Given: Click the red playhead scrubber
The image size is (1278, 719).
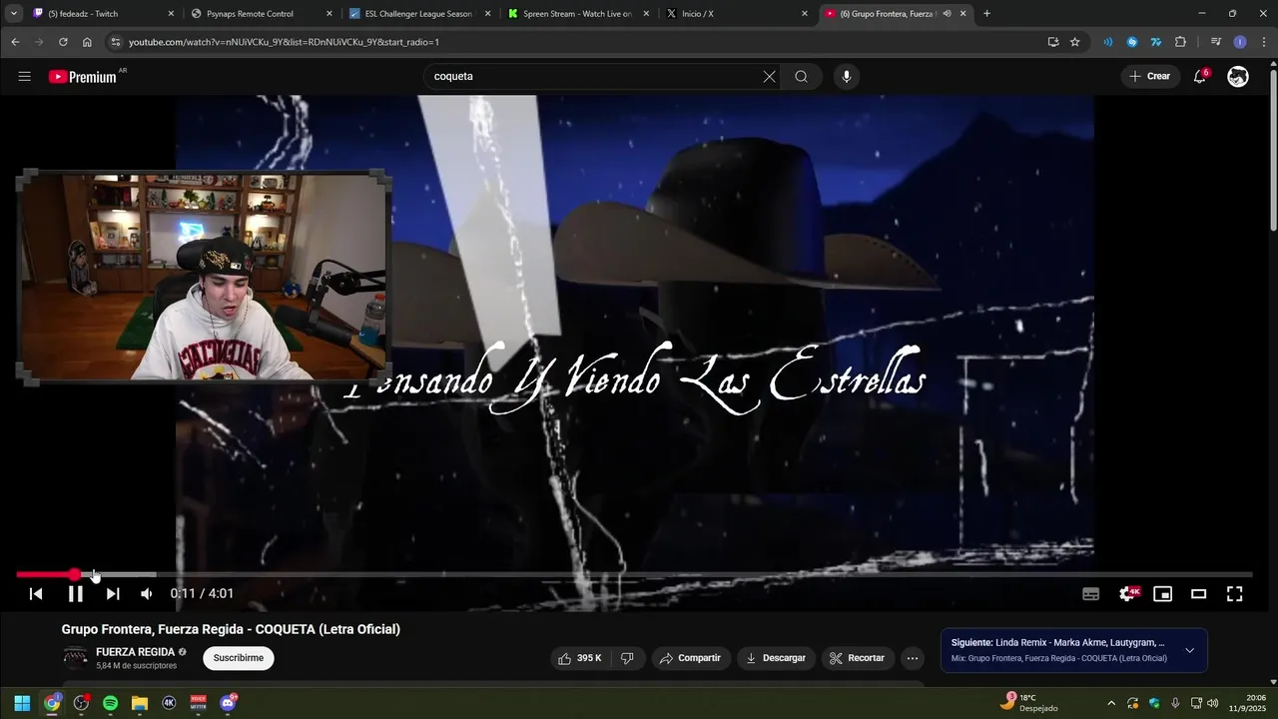Looking at the screenshot, I should click(75, 574).
